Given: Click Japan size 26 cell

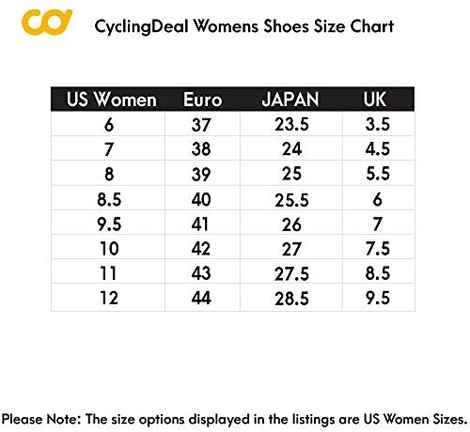Looking at the screenshot, I should coord(291,224).
